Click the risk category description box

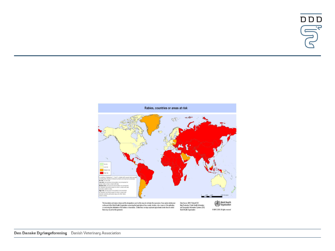tap(118, 186)
